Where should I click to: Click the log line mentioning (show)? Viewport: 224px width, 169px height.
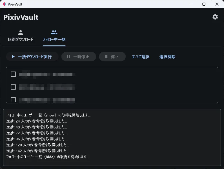coord(48,115)
